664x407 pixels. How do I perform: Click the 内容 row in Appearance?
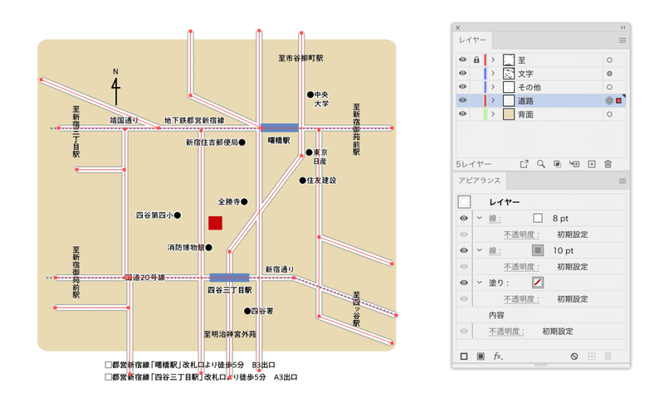tap(541, 315)
